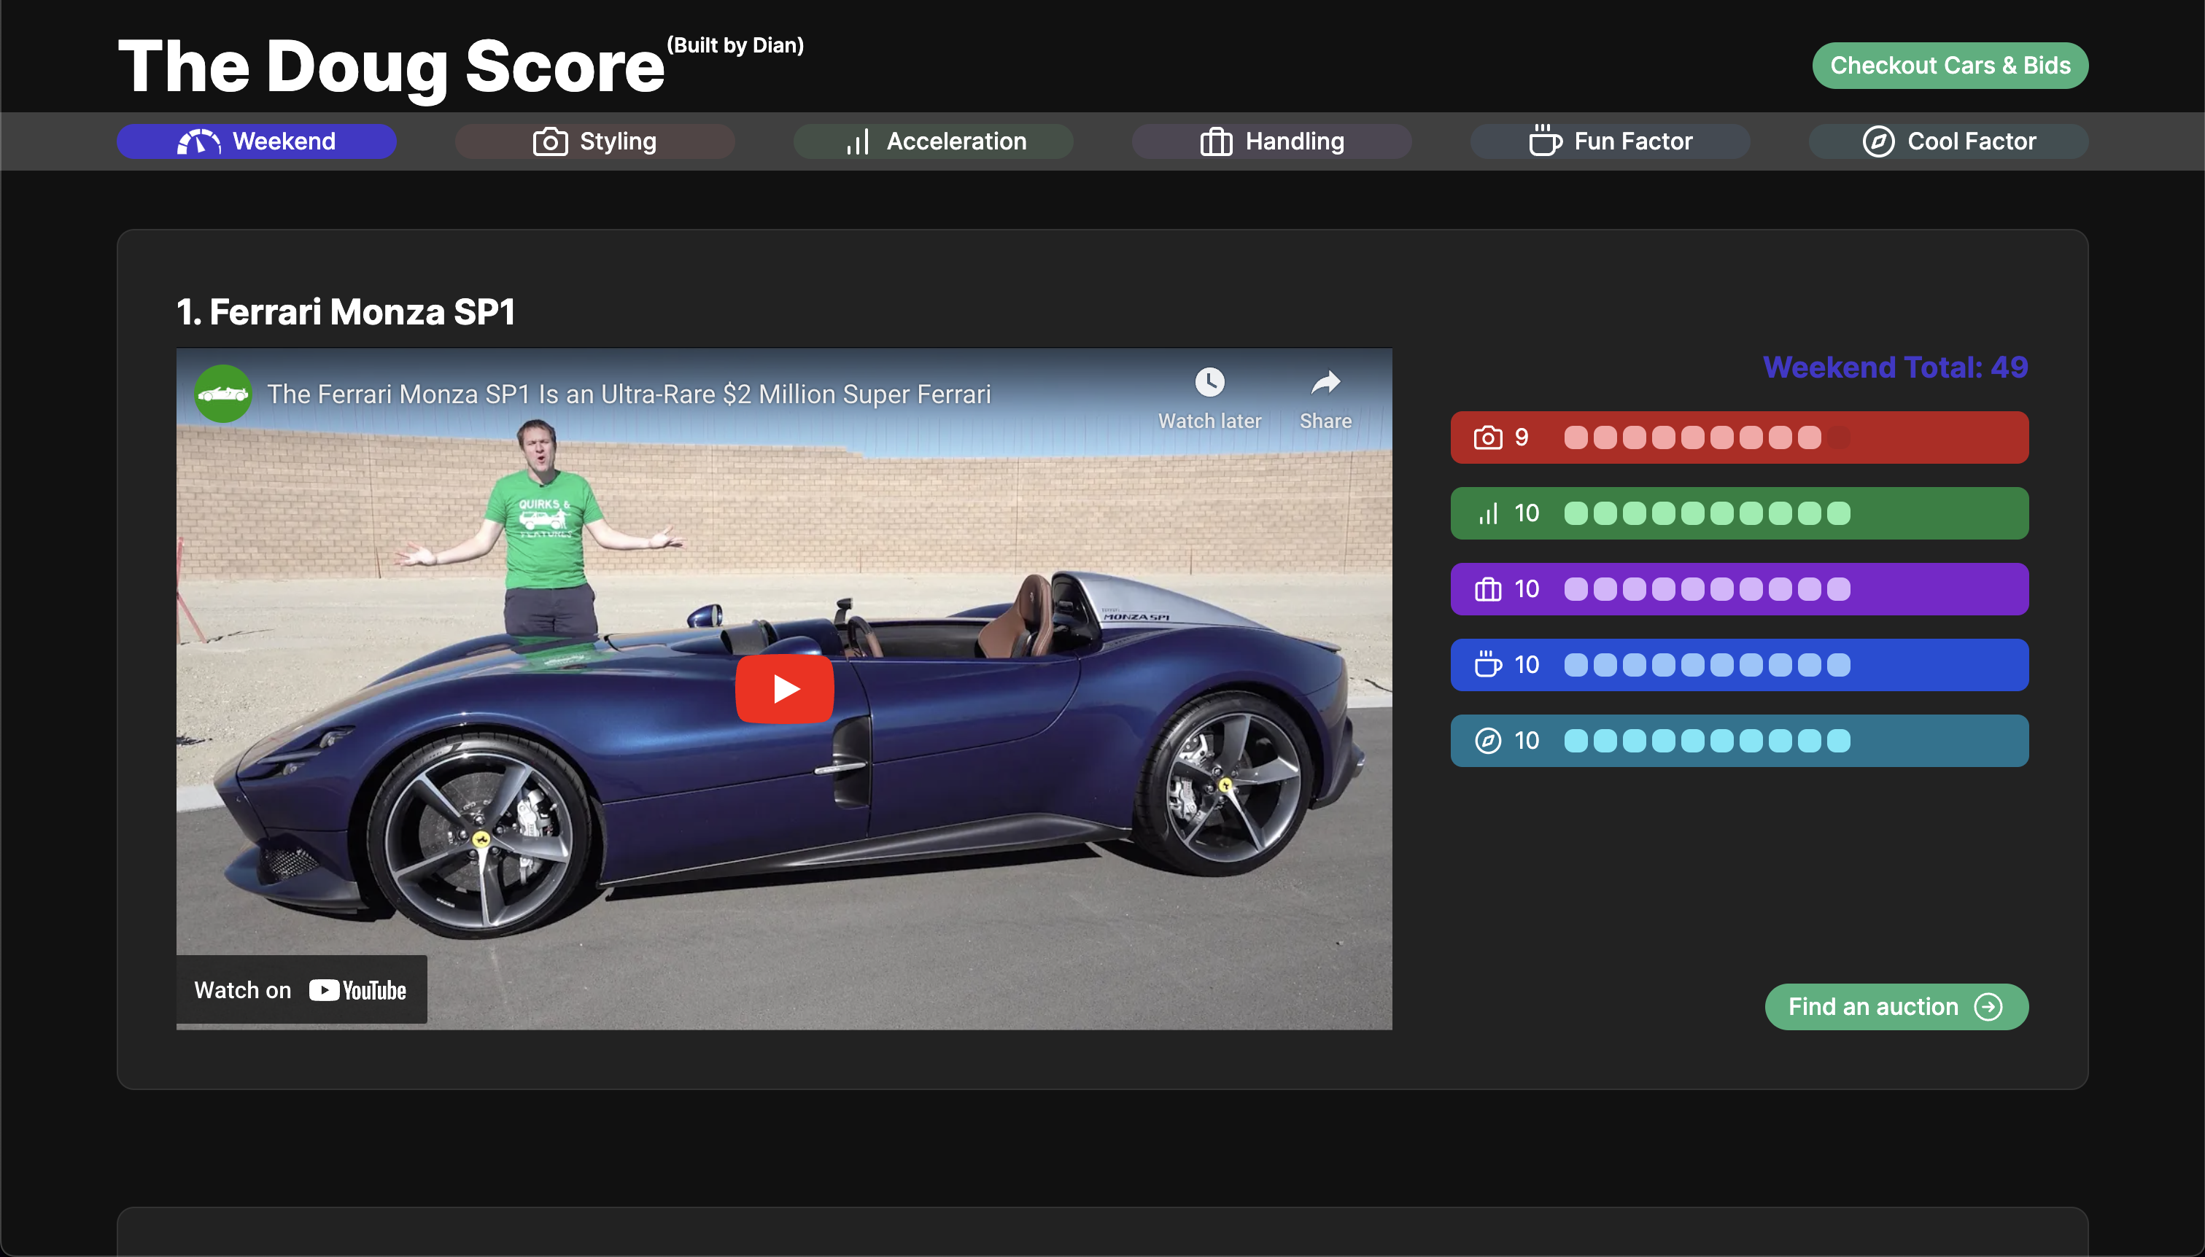2205x1257 pixels.
Task: Click the briefcase icon on the purple score bar
Action: click(1487, 588)
